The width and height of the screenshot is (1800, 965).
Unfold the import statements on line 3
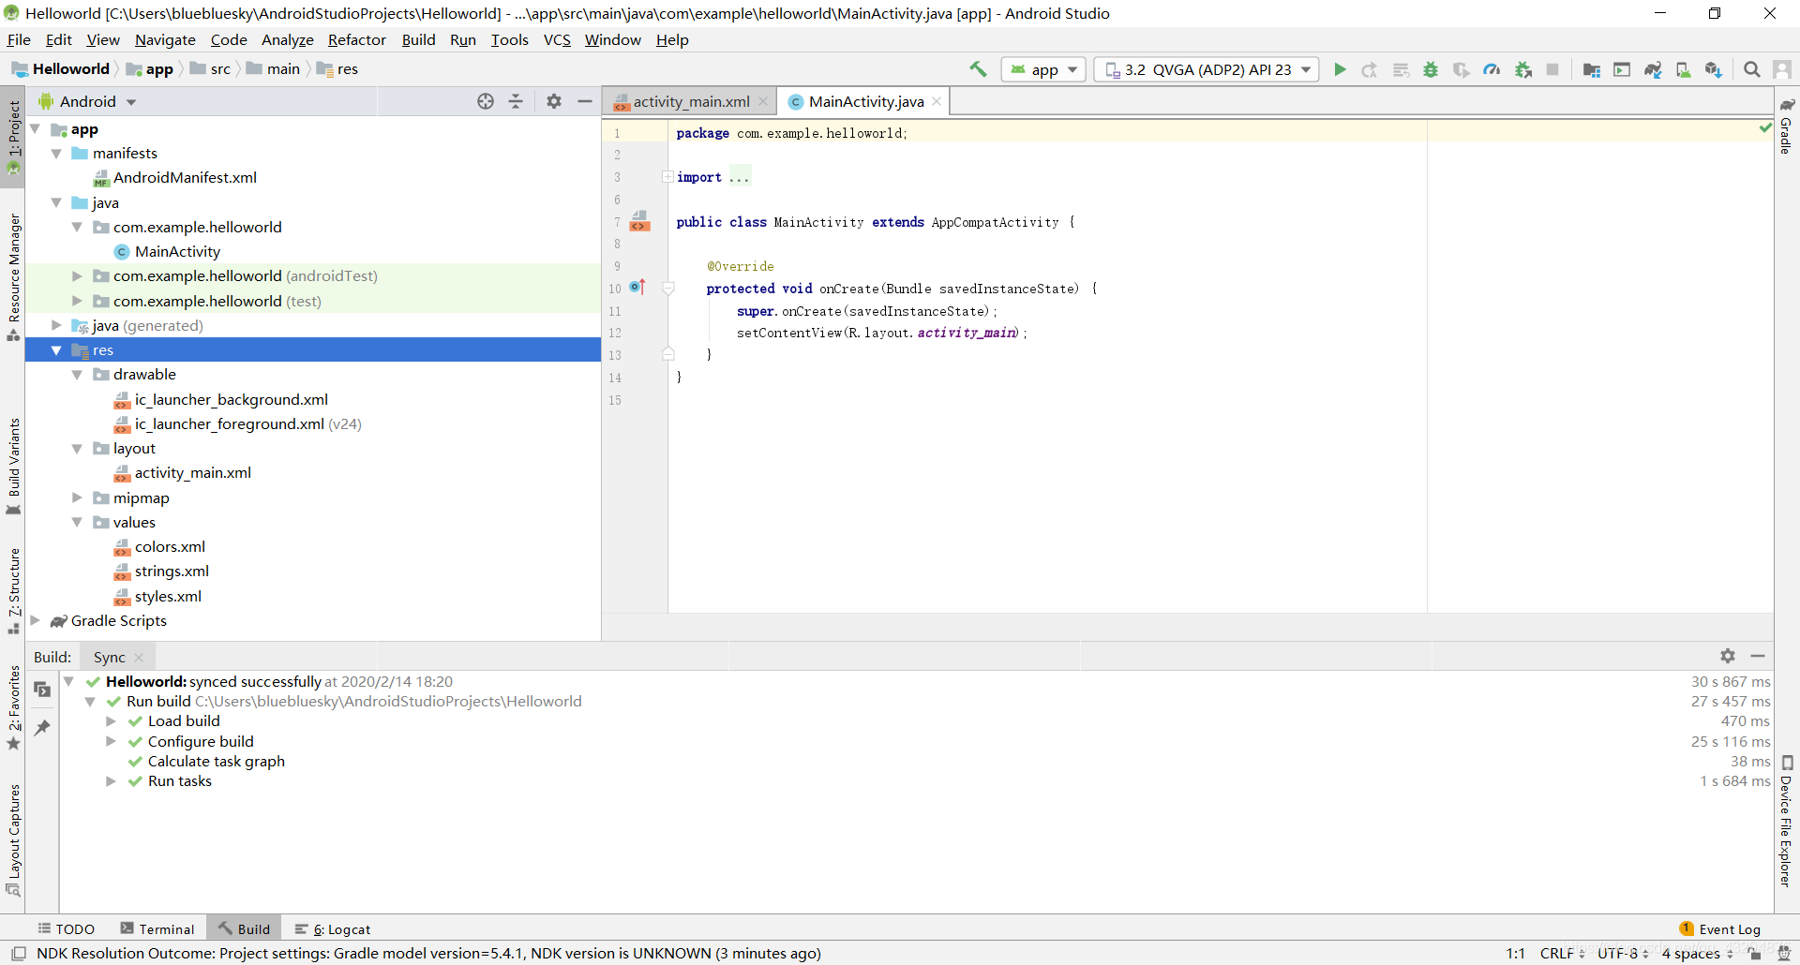pos(667,177)
